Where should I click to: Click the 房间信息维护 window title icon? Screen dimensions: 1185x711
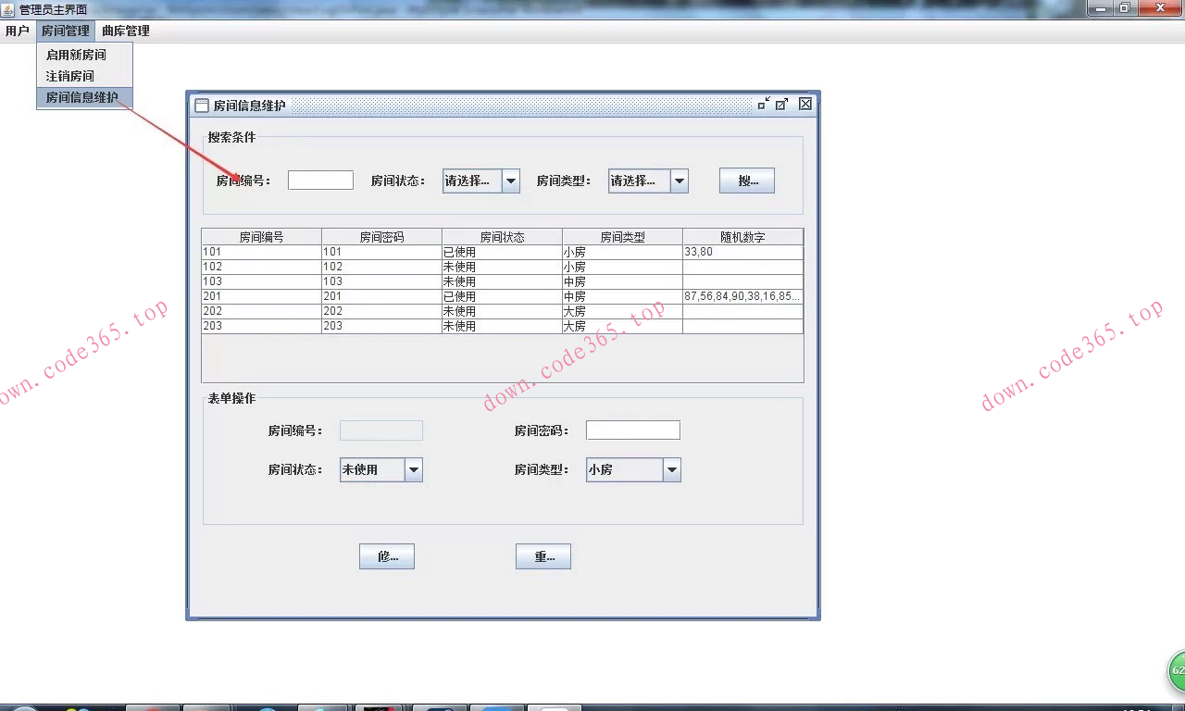pos(202,106)
